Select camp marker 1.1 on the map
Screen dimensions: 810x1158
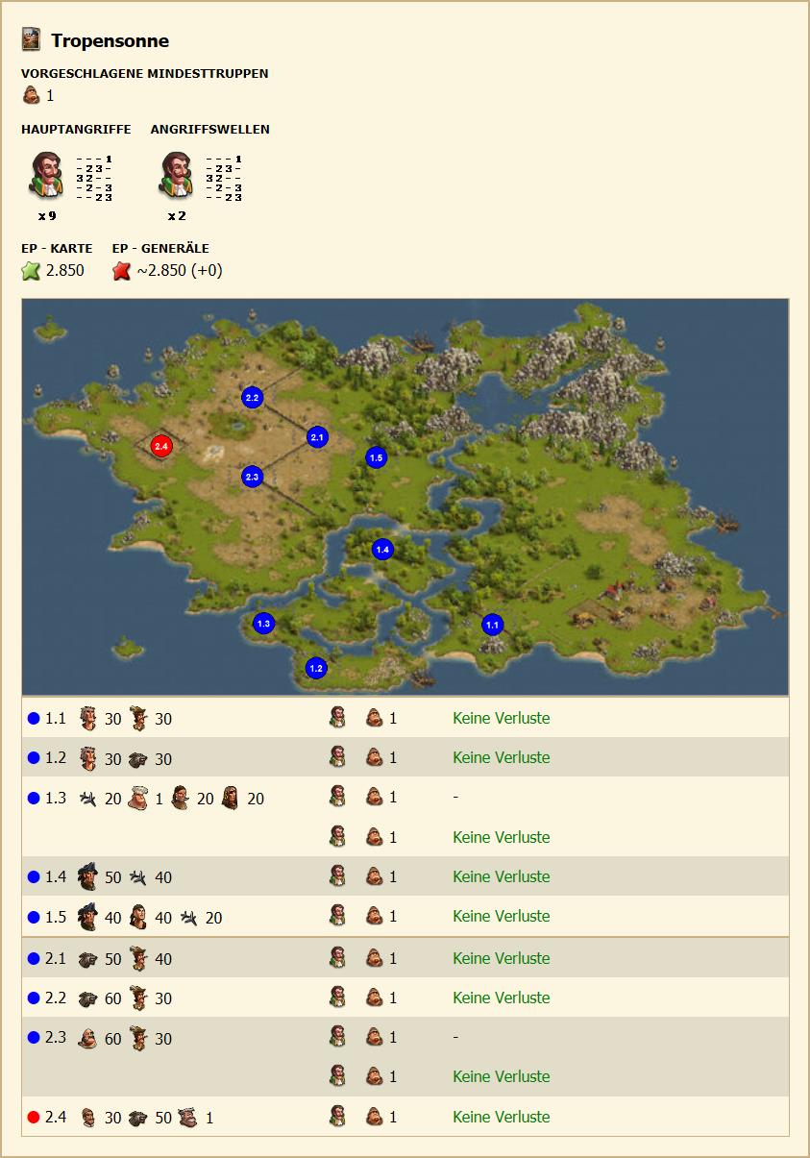click(492, 625)
